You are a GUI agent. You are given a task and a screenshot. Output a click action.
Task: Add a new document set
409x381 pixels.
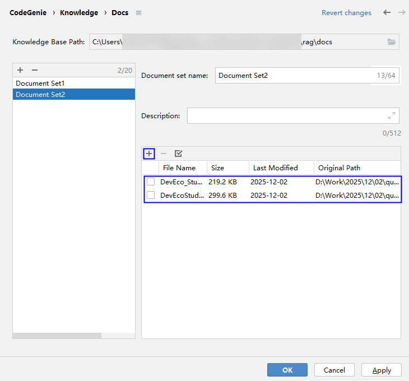[x=20, y=70]
